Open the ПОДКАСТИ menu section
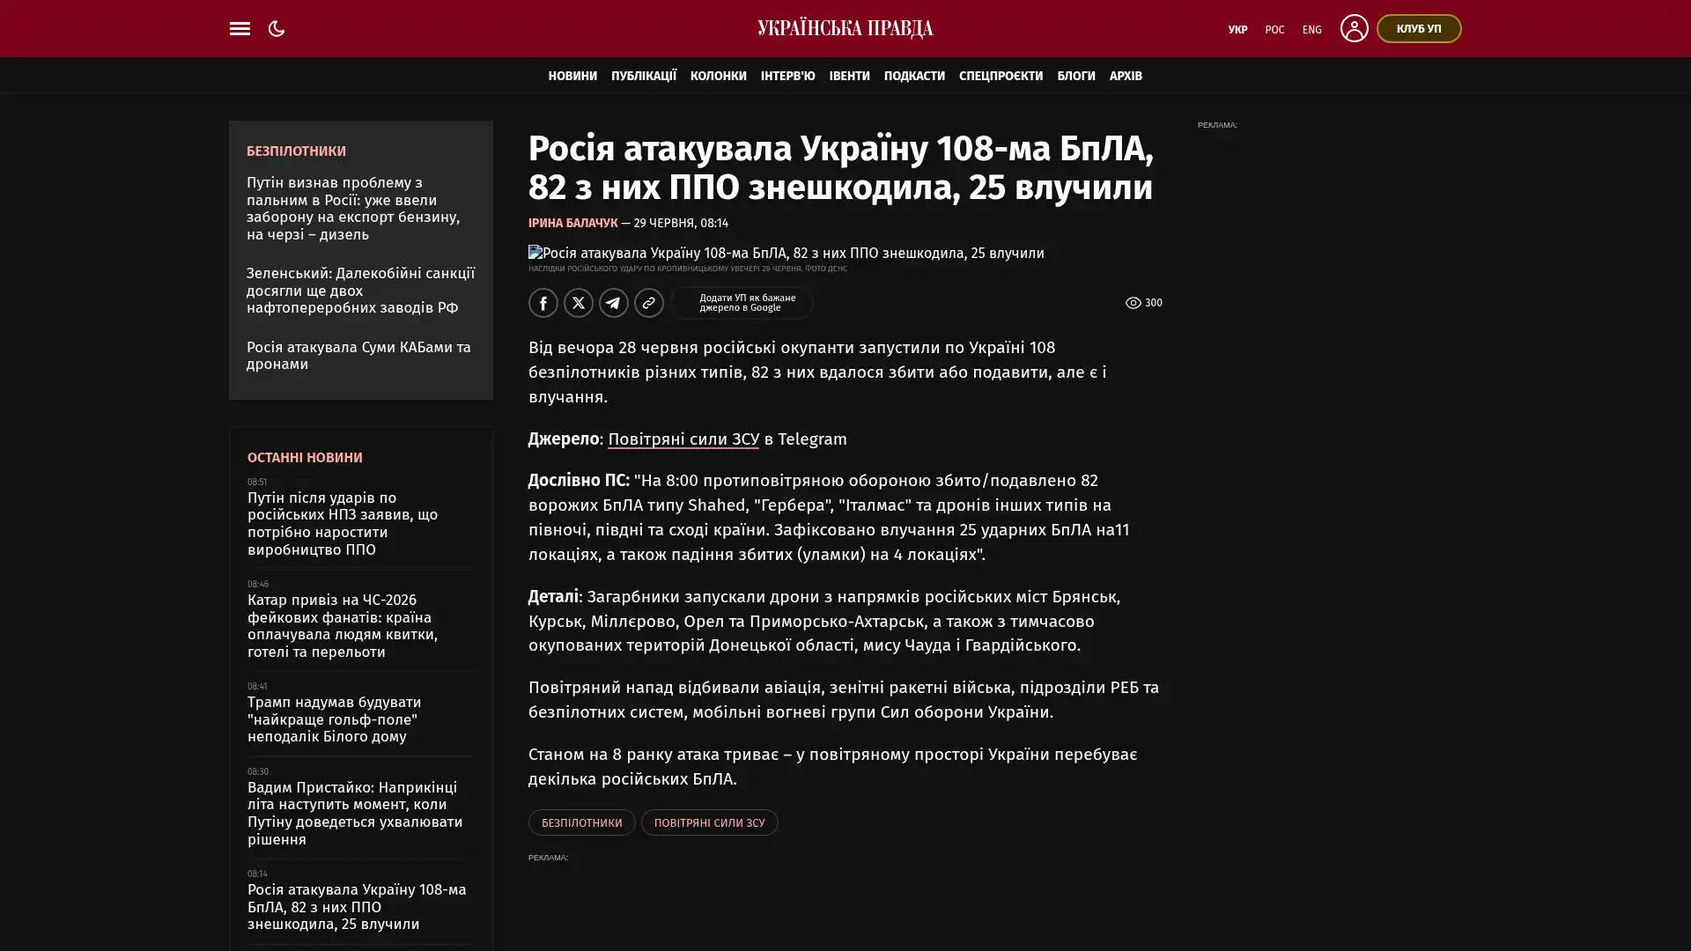The height and width of the screenshot is (951, 1691). pyautogui.click(x=914, y=76)
